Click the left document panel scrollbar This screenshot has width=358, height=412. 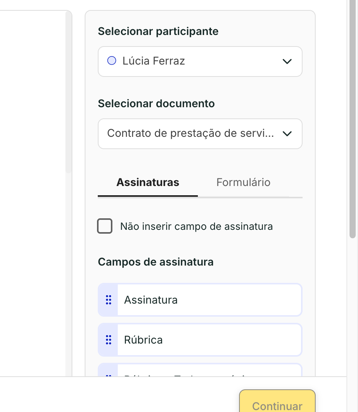(x=69, y=92)
